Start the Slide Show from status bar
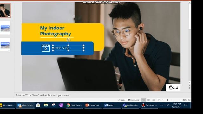The image size is (203, 114). pos(159,100)
